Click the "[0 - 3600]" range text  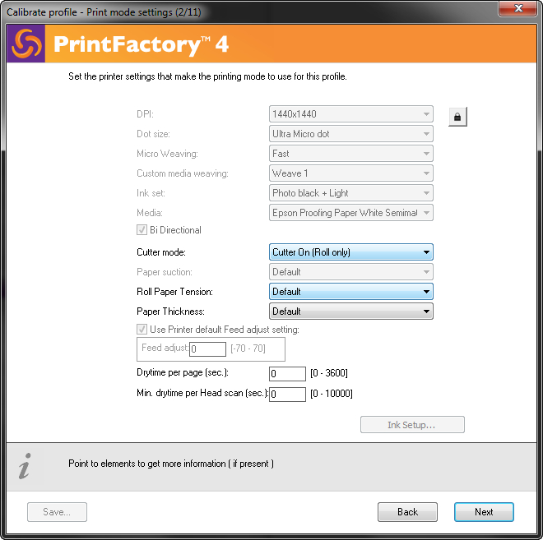(329, 373)
